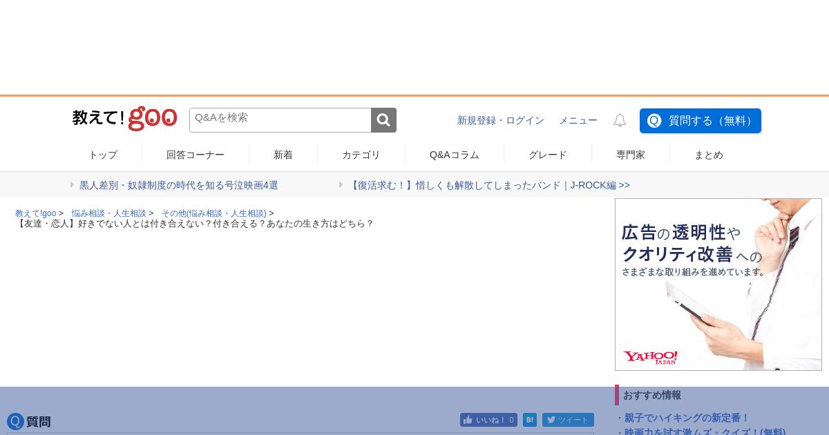Open 回答コーナー navigation tab
The image size is (829, 435).
tap(196, 155)
